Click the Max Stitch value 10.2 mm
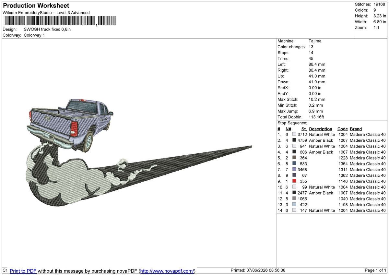Viewport: 389px width, 275px height. point(317,100)
